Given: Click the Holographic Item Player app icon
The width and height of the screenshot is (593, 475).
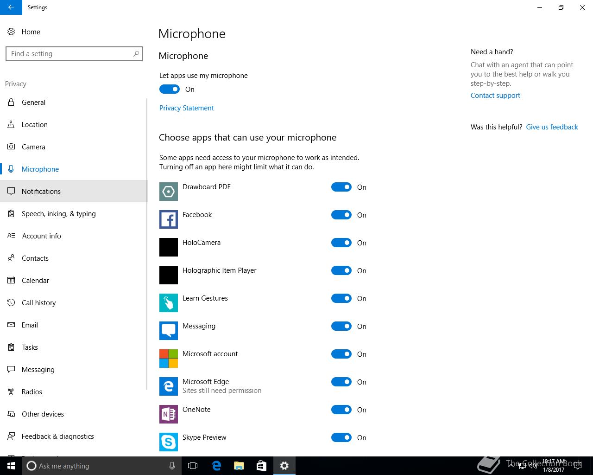Looking at the screenshot, I should pos(169,275).
